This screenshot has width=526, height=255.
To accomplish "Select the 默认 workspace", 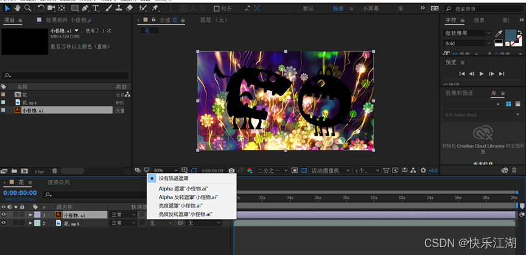I will [308, 9].
